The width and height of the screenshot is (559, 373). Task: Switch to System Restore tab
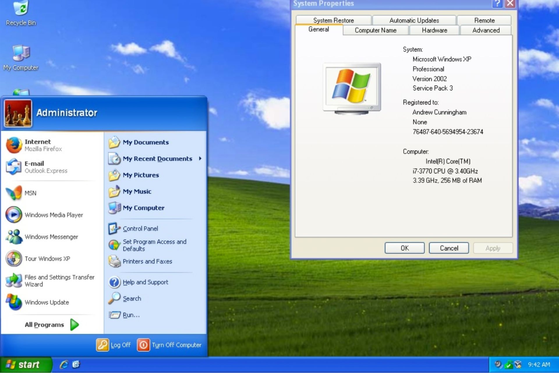(334, 20)
